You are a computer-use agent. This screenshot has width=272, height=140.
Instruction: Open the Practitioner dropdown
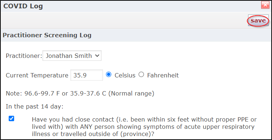[x=72, y=56]
